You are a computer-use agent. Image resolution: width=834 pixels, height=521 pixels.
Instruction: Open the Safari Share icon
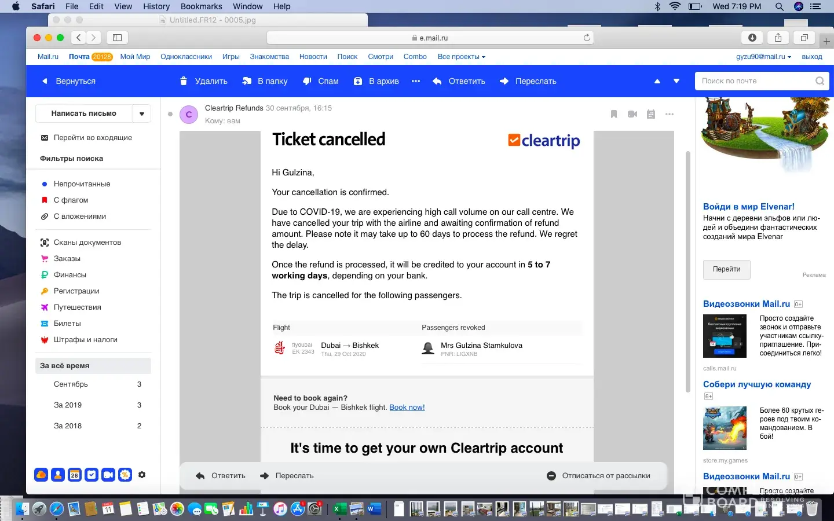[x=778, y=38]
